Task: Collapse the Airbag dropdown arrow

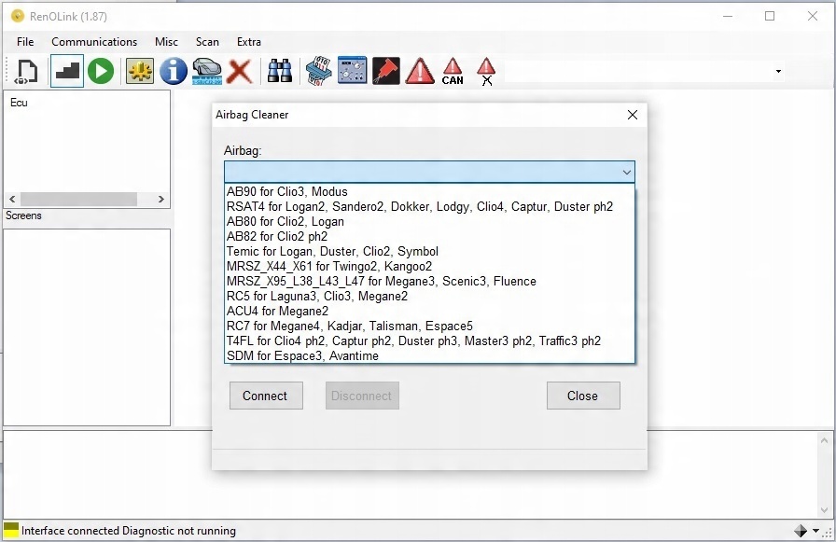Action: (627, 173)
